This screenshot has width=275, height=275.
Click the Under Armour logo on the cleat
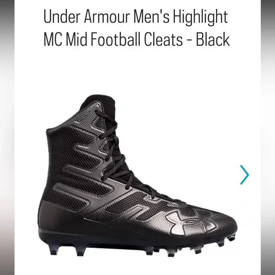(191, 223)
